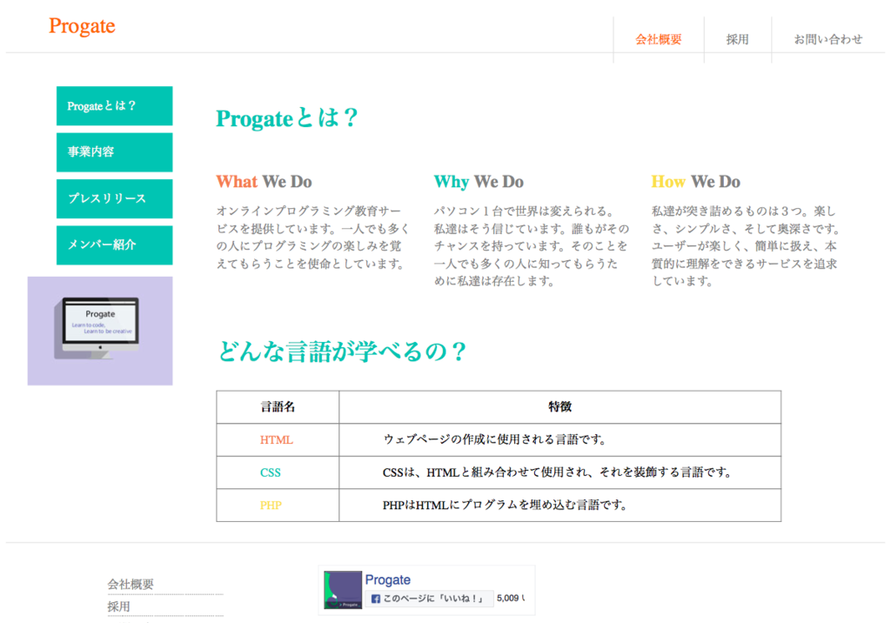The height and width of the screenshot is (623, 891).
Task: Click the Progate Facebook page thumbnail
Action: click(x=343, y=590)
